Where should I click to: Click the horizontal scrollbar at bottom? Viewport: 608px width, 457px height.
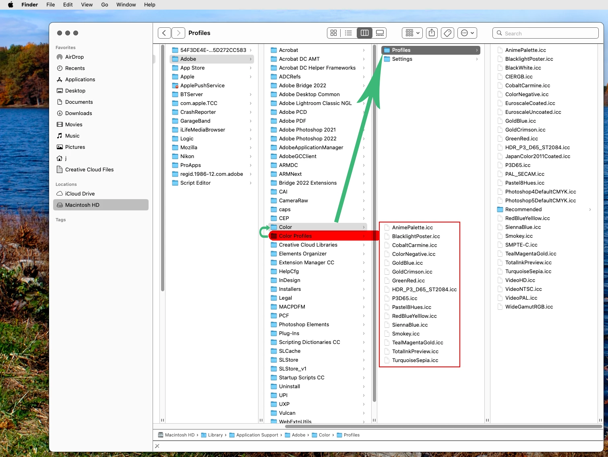pyautogui.click(x=443, y=426)
